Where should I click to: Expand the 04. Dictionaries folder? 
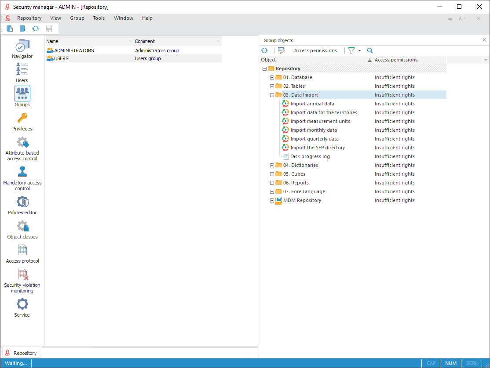tap(272, 165)
